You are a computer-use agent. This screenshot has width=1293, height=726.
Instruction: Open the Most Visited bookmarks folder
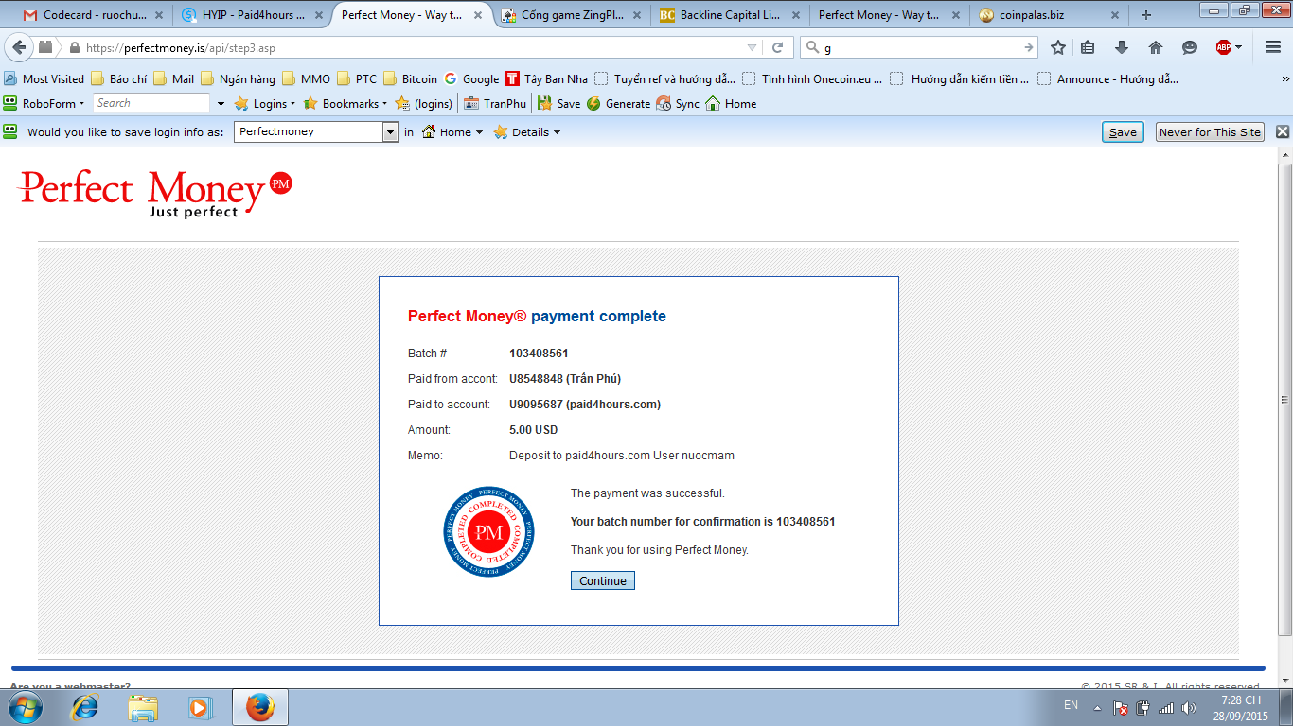(x=44, y=79)
